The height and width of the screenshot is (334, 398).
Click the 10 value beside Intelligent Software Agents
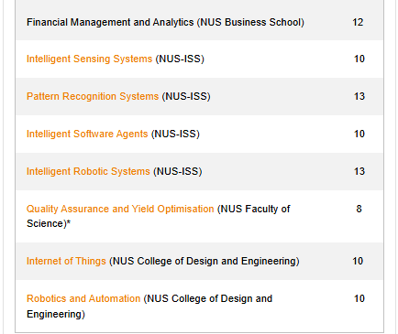pos(359,134)
